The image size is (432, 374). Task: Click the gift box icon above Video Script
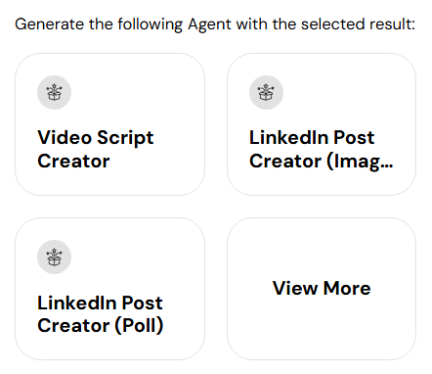pyautogui.click(x=54, y=92)
